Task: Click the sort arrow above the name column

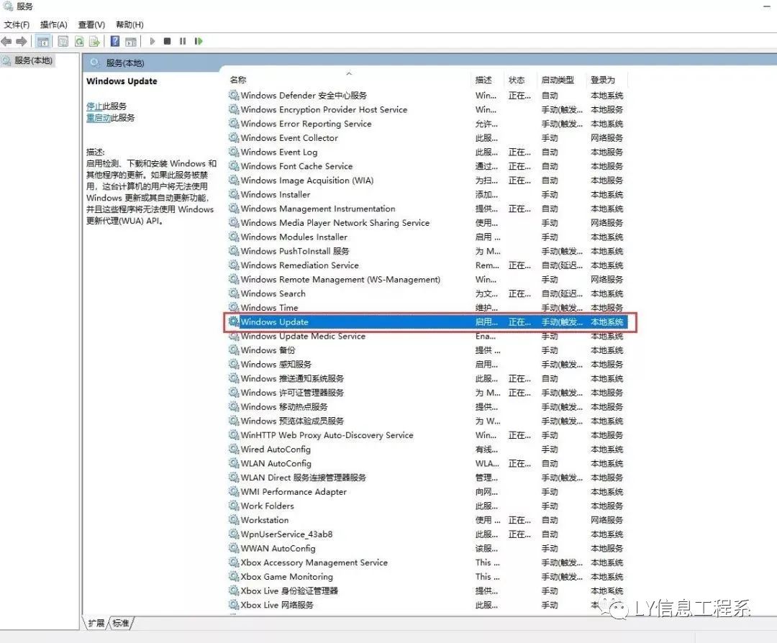Action: [349, 73]
